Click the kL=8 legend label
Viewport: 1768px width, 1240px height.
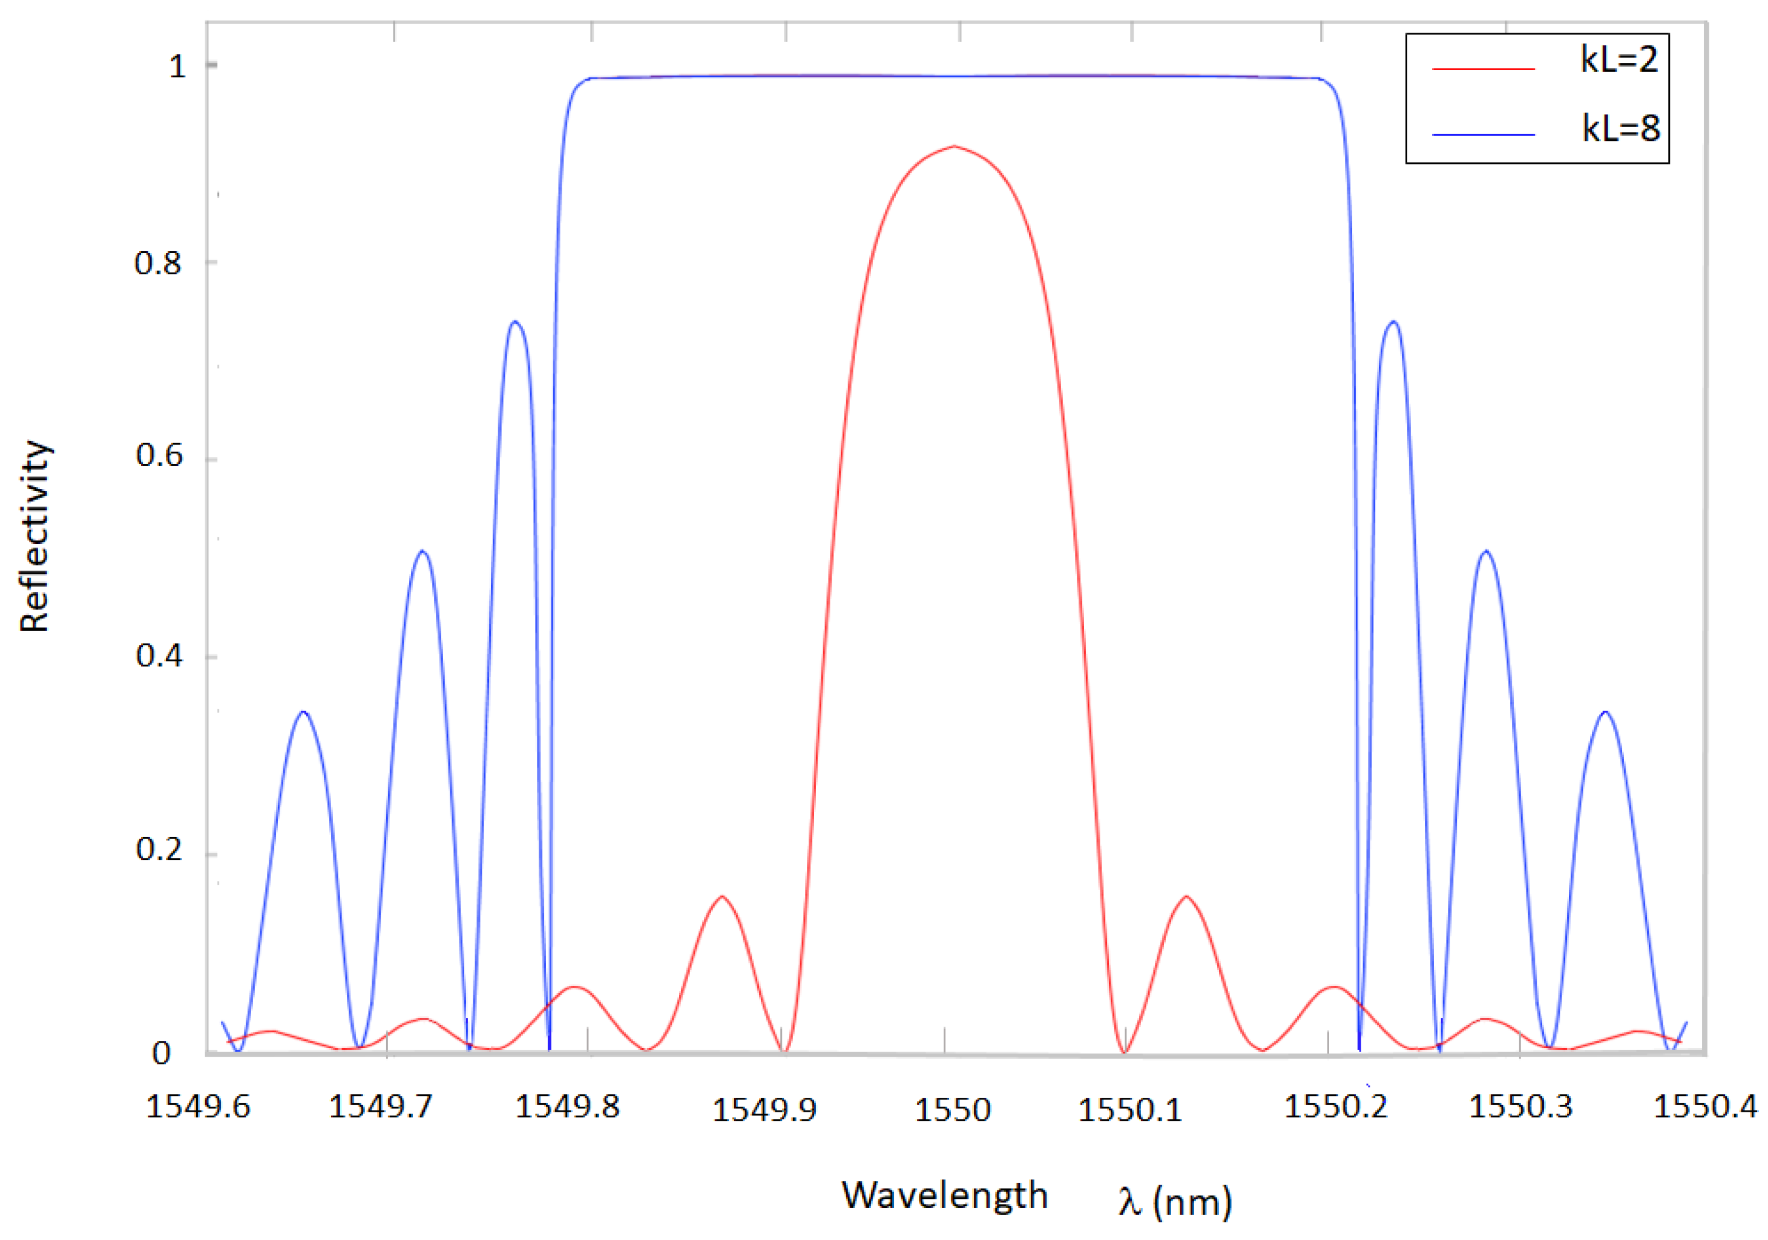[1620, 128]
